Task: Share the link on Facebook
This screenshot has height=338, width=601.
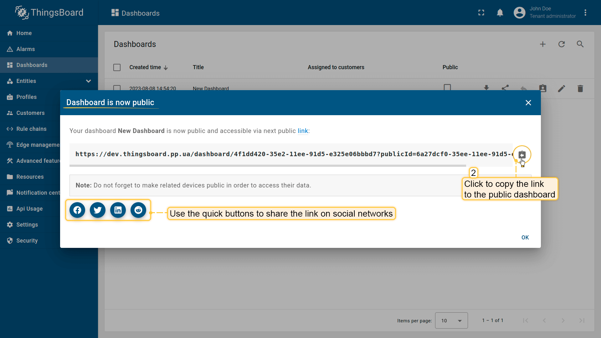Action: tap(77, 210)
